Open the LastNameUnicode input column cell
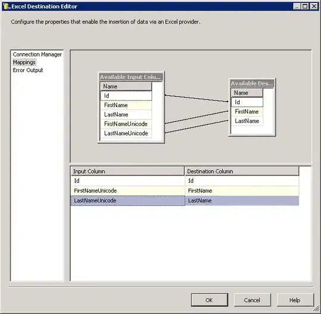The height and width of the screenshot is (314, 321). [128, 200]
